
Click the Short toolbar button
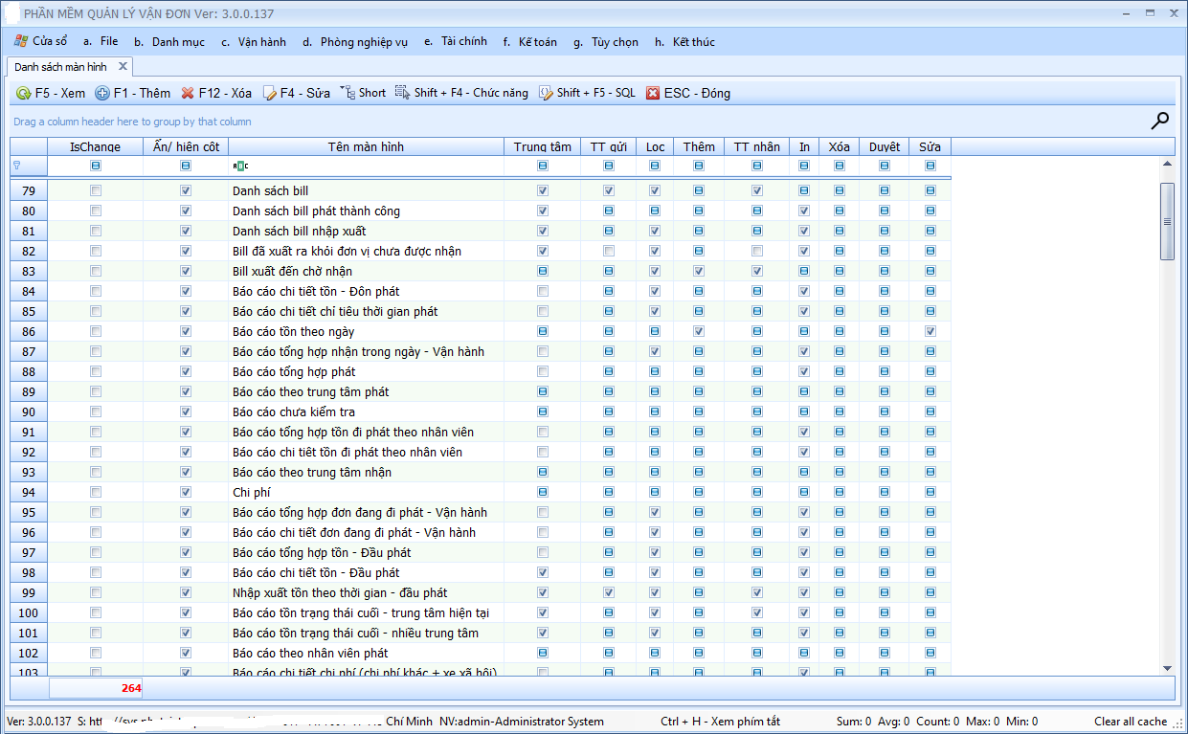(x=363, y=93)
